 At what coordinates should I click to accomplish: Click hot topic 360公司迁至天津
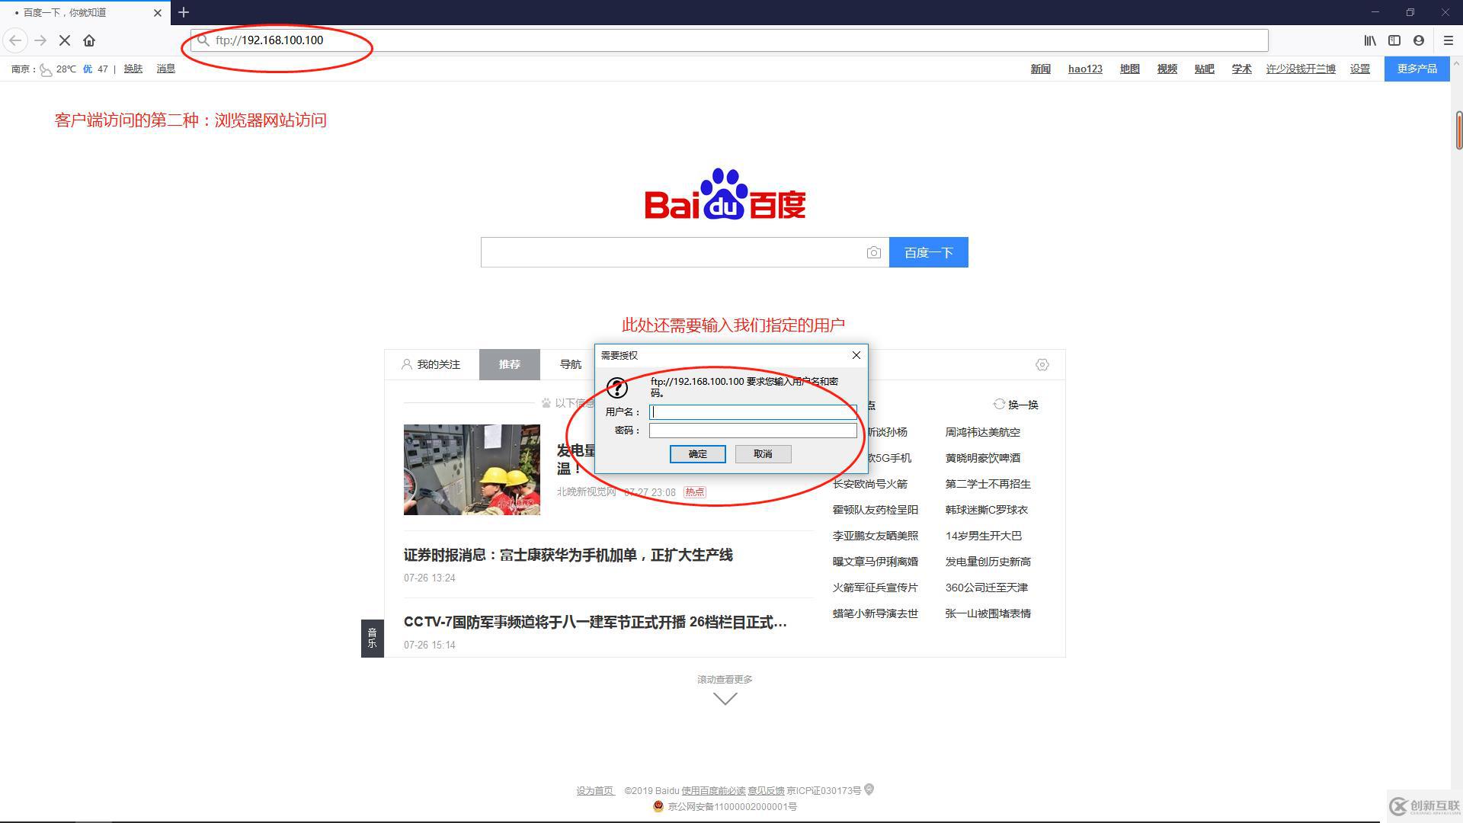(x=986, y=588)
